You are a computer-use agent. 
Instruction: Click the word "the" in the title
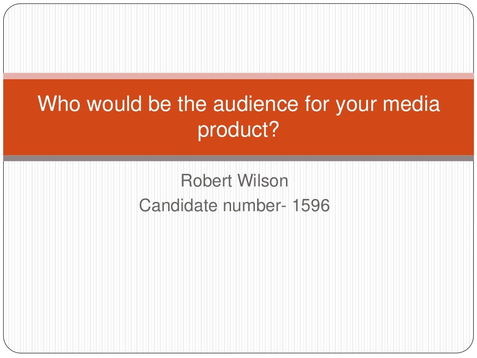(193, 104)
